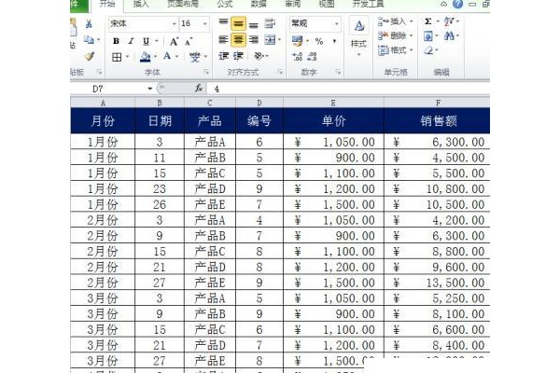
Task: Toggle Underline formatting
Action: coord(147,41)
